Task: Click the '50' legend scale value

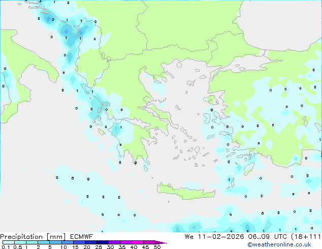Action: click(157, 247)
